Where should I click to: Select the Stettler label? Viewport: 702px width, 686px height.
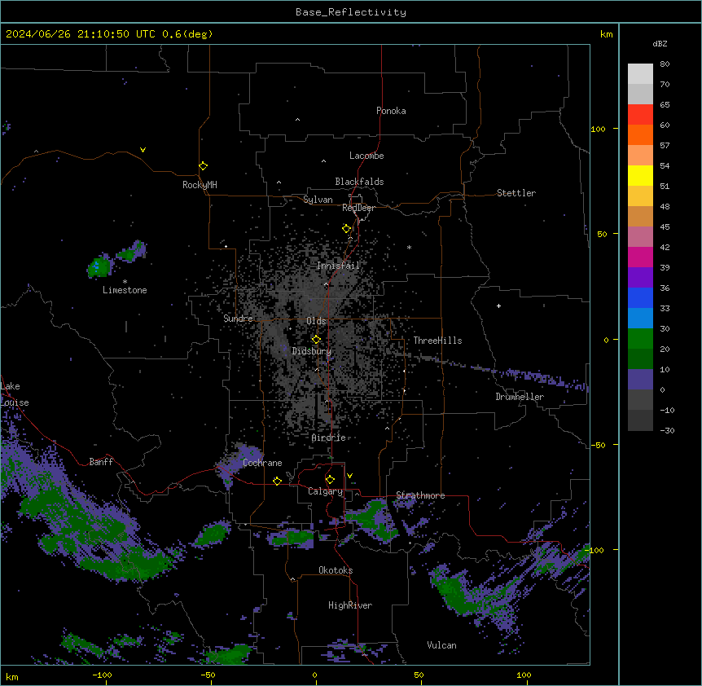tap(516, 193)
